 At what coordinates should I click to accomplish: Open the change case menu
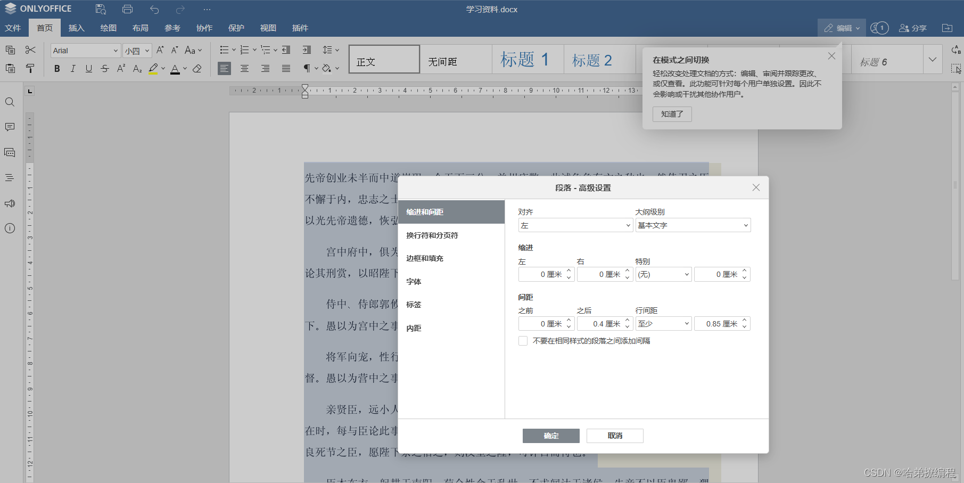click(x=193, y=50)
